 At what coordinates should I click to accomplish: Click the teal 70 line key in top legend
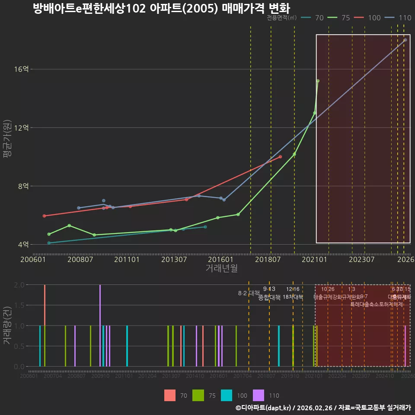306,18
